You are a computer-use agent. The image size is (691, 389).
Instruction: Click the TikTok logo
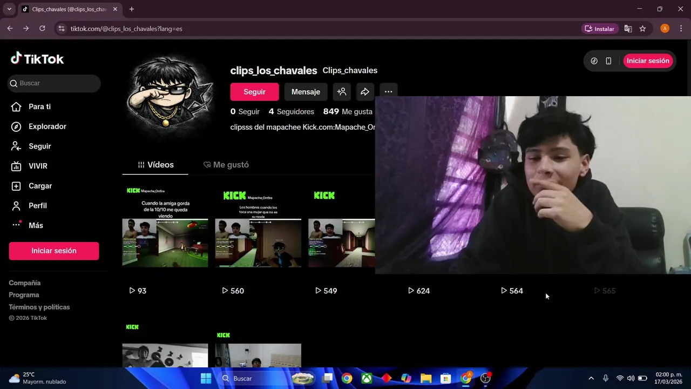tap(37, 59)
